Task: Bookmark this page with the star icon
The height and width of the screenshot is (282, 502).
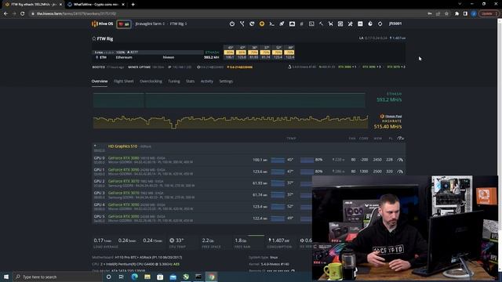Action: (x=447, y=14)
